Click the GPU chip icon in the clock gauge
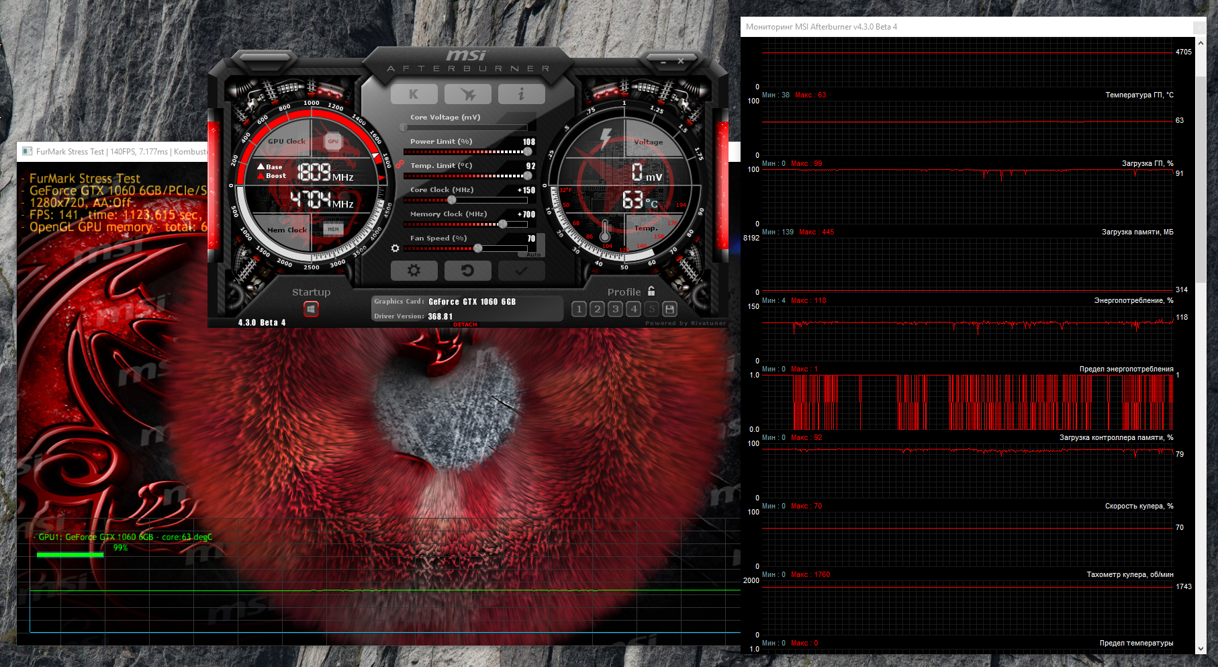This screenshot has height=667, width=1218. coord(333,141)
